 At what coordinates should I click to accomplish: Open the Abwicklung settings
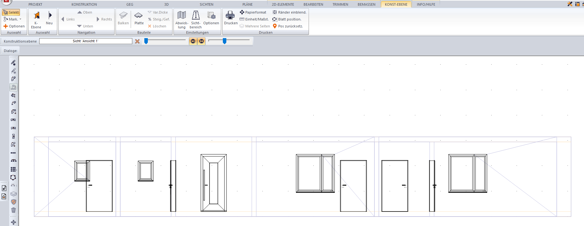[182, 20]
